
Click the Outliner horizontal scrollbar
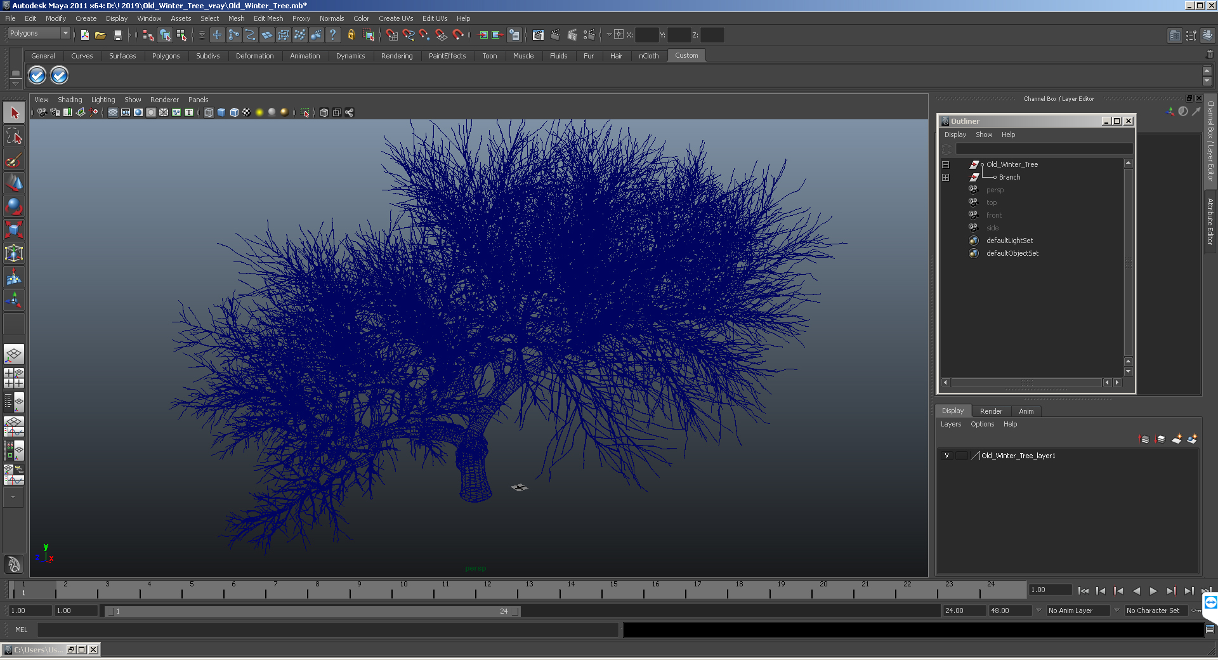coord(1026,383)
